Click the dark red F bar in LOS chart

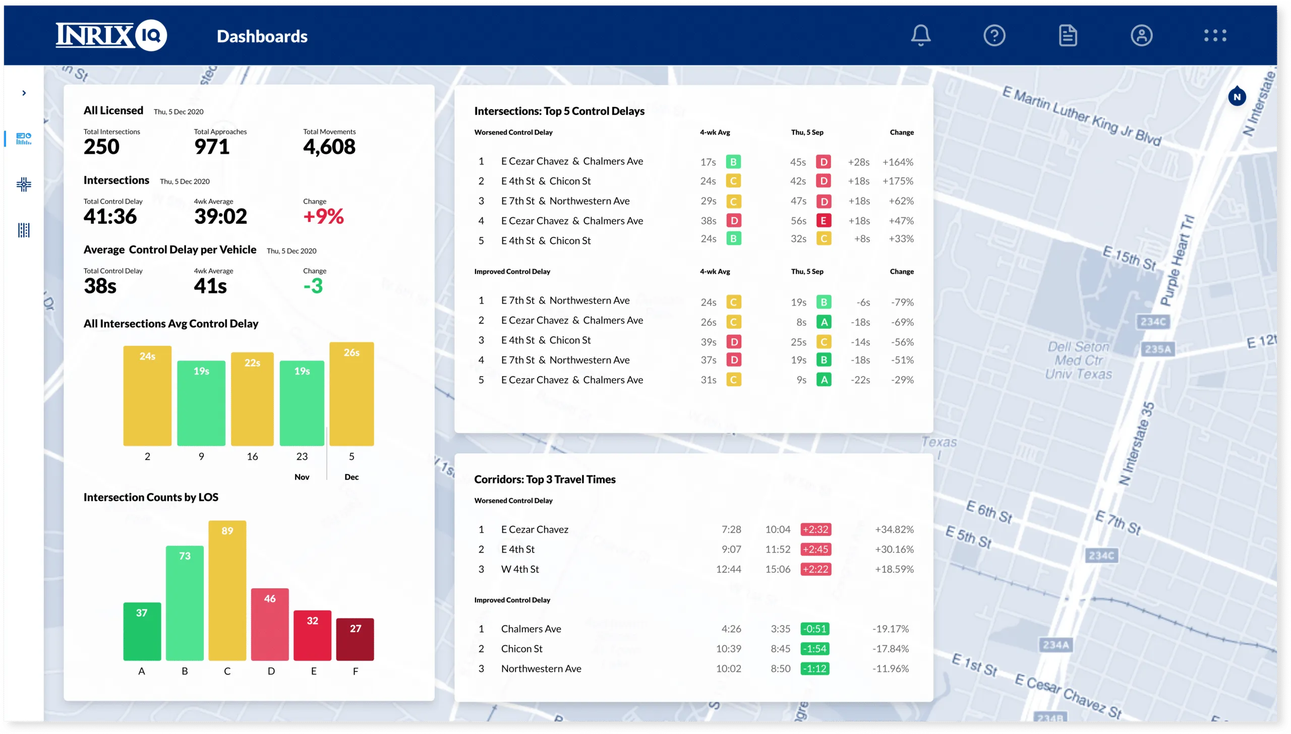pyautogui.click(x=355, y=639)
